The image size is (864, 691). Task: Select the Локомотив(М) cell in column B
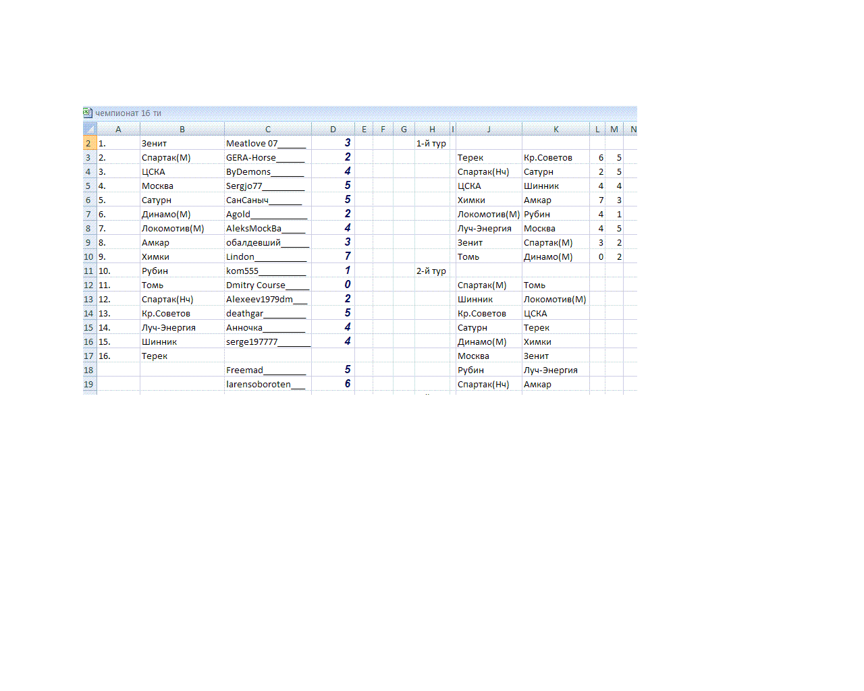tap(173, 228)
